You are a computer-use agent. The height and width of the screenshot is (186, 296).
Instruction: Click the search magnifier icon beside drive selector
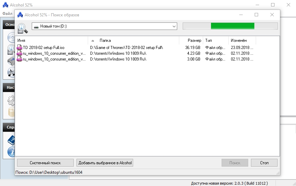click(23, 29)
